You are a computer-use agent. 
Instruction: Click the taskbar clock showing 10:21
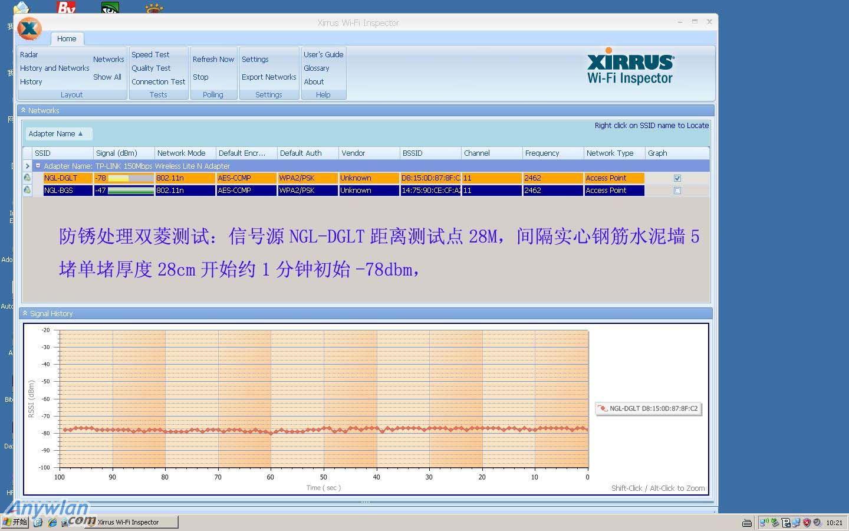click(x=834, y=523)
